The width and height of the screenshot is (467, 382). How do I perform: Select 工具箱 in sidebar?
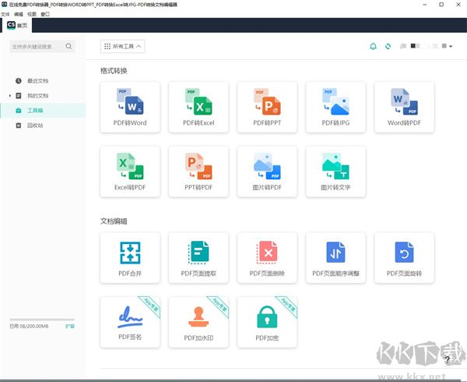pos(43,111)
